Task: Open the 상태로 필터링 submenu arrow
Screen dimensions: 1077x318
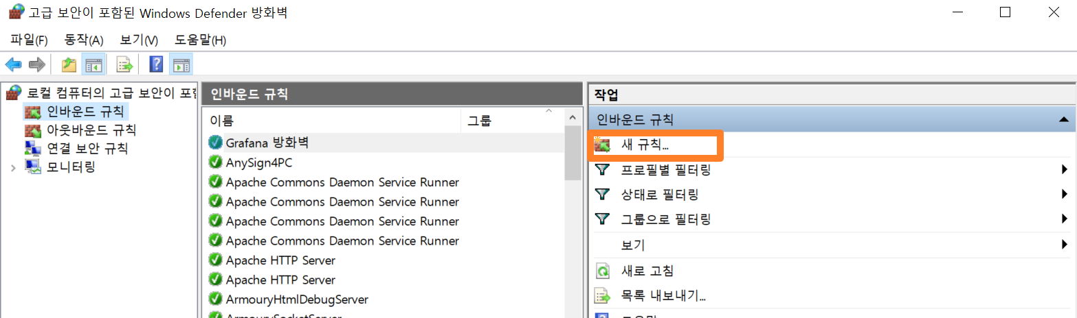Action: 1064,195
